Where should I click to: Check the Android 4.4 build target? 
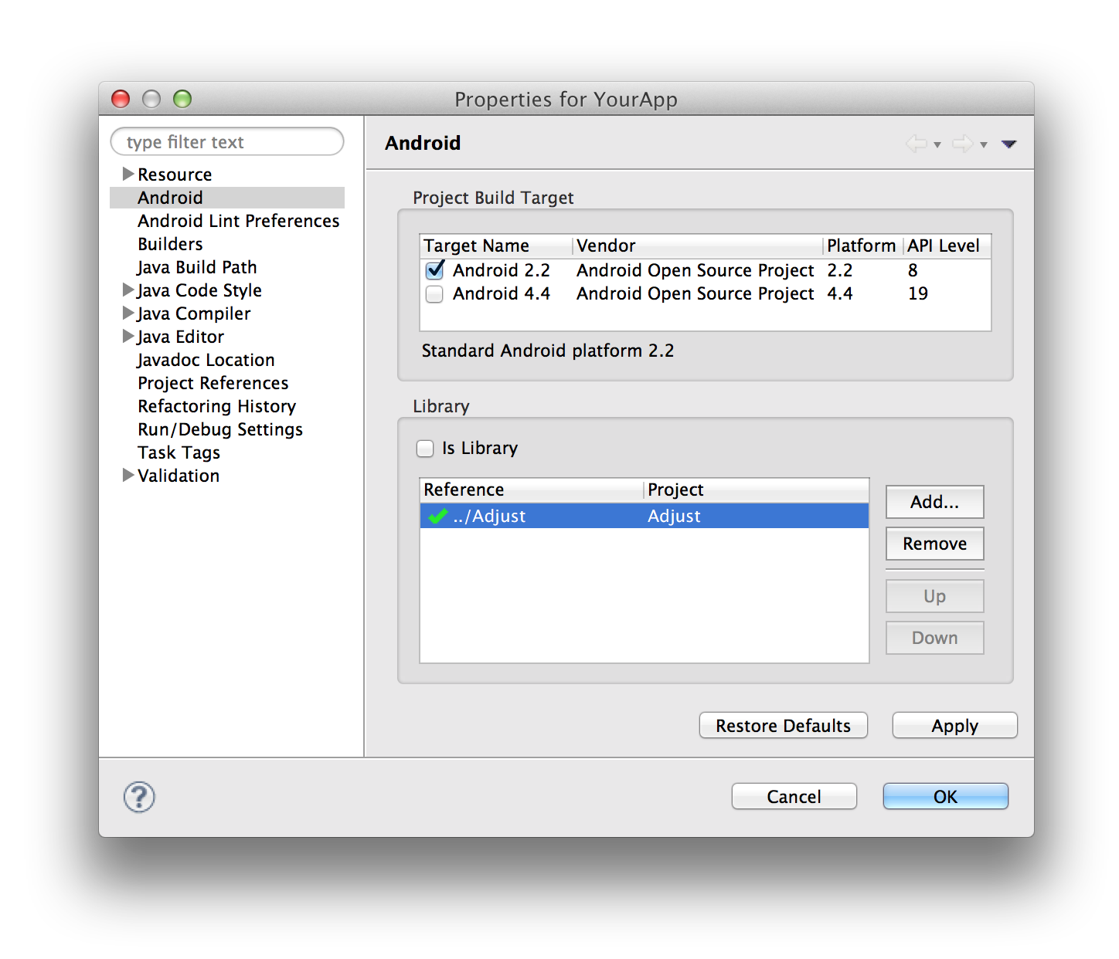click(x=434, y=294)
